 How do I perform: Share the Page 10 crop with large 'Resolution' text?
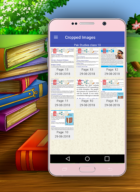tap(86, 82)
